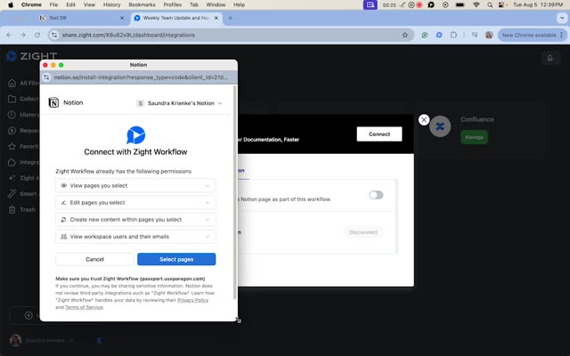Switch to Weekly Team Update tab
Image resolution: width=570 pixels, height=356 pixels.
[x=175, y=18]
